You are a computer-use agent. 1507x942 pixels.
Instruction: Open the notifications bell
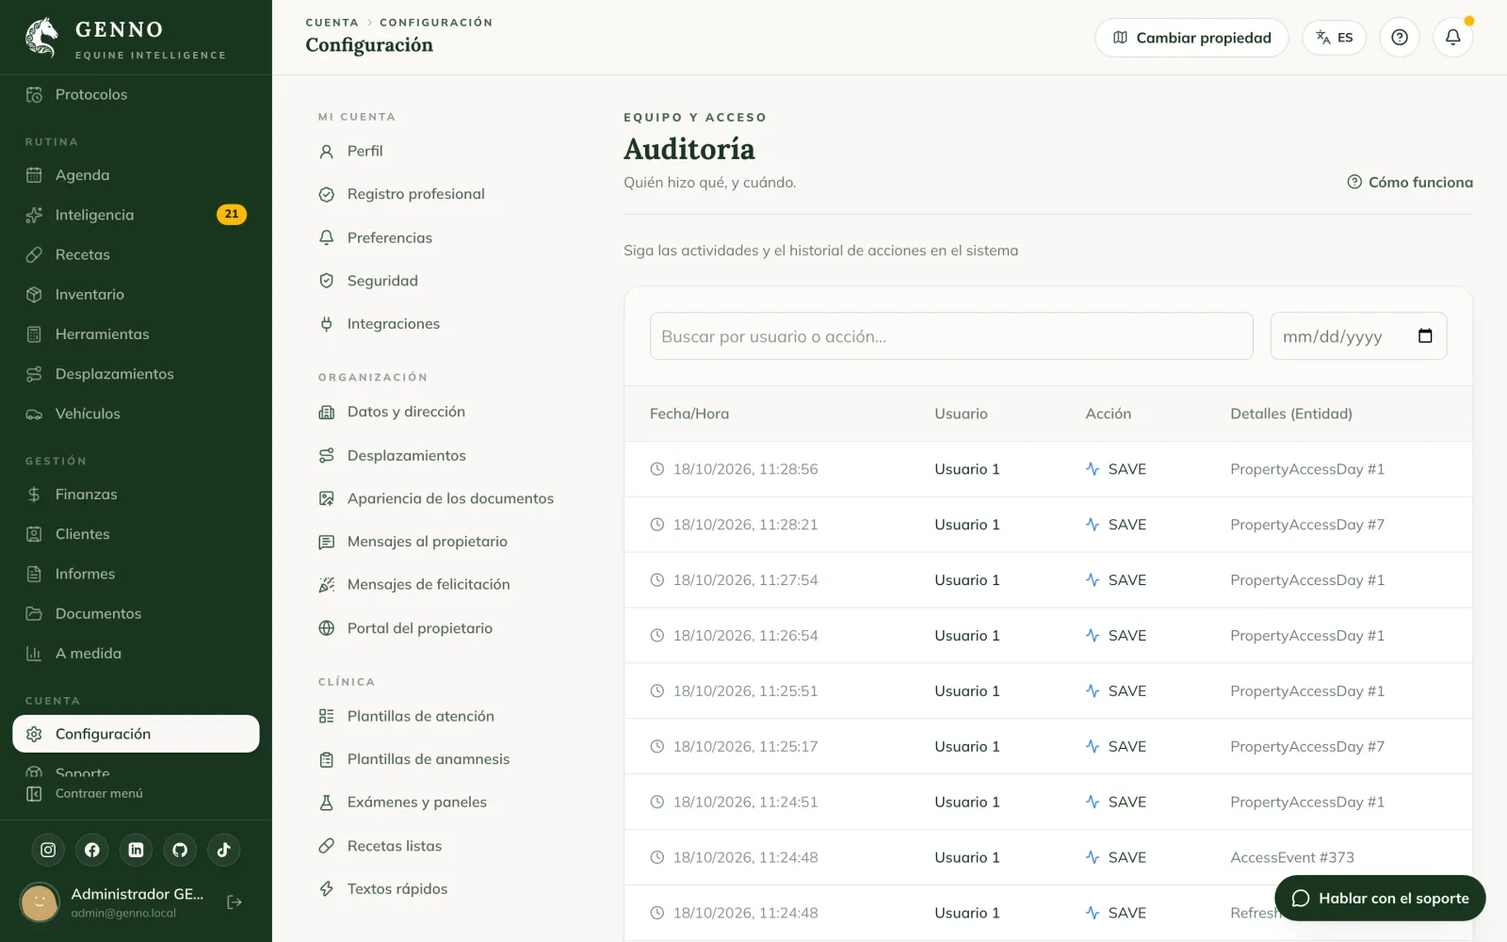1452,38
